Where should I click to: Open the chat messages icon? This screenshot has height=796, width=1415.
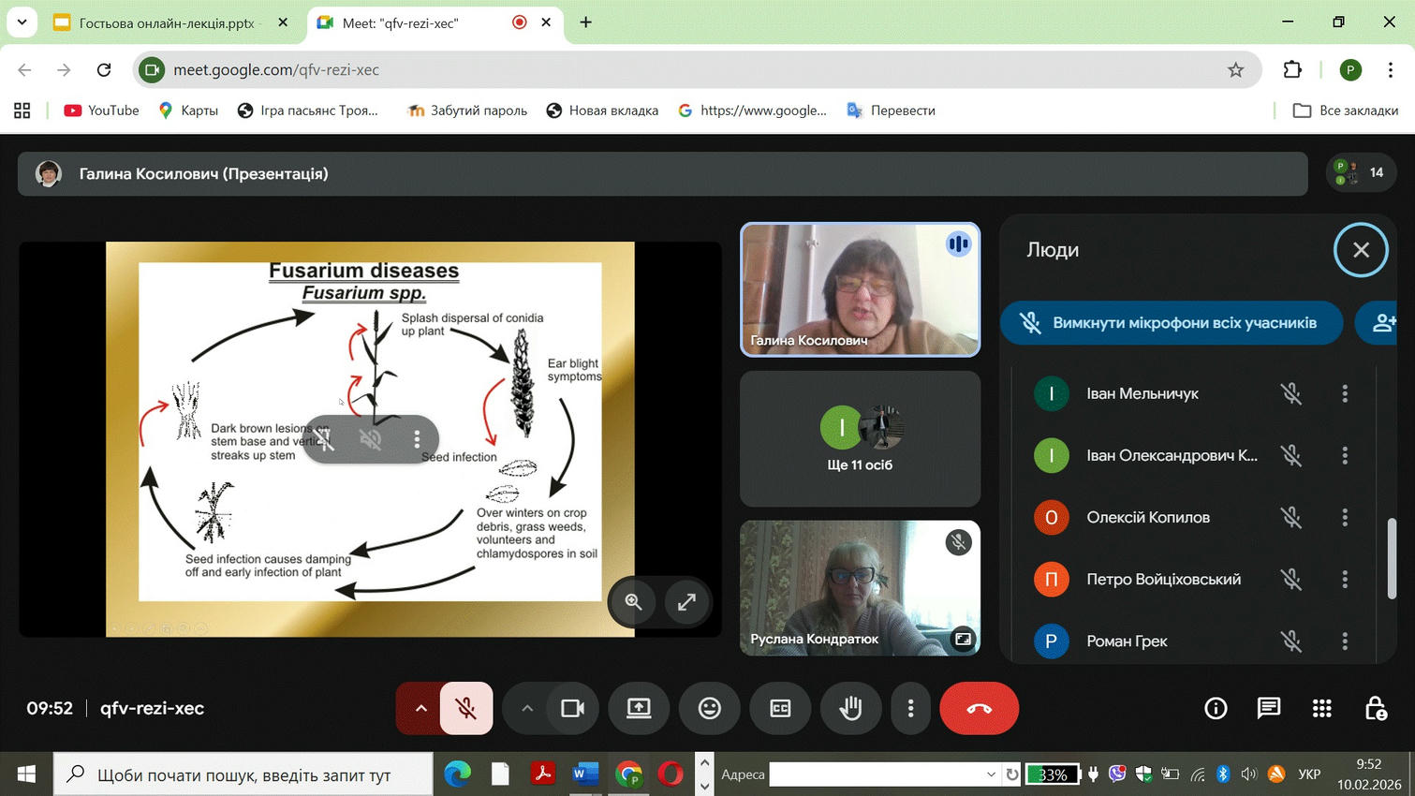point(1268,709)
